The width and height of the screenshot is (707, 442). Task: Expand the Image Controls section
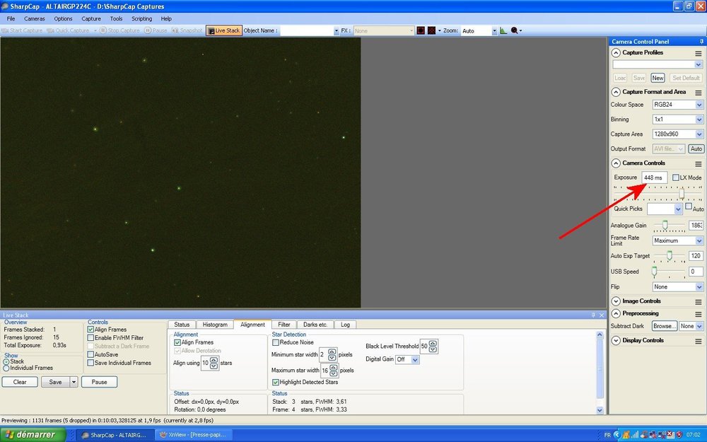[616, 301]
